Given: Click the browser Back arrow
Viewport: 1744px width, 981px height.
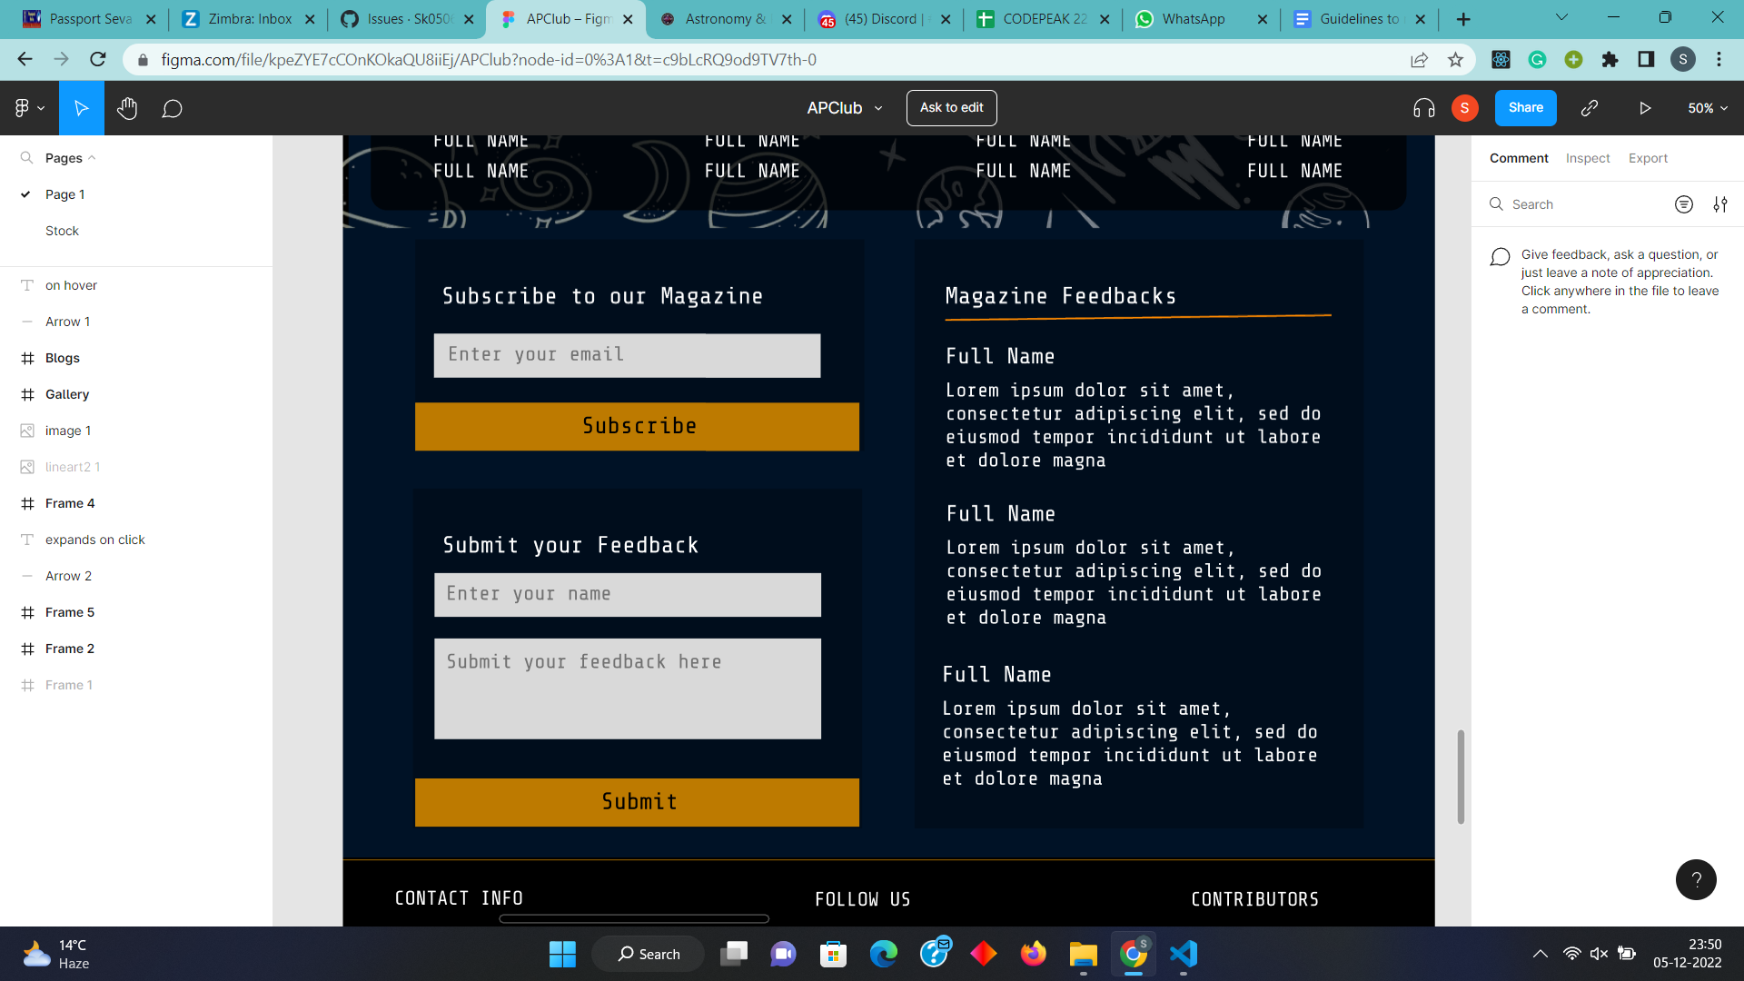Looking at the screenshot, I should click(x=25, y=59).
